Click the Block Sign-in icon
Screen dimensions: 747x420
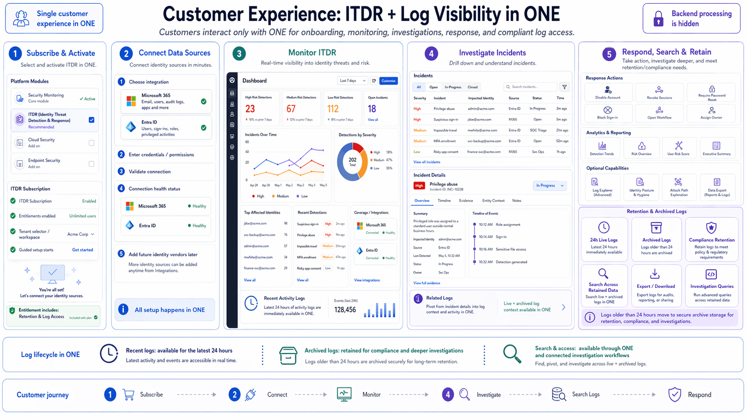pos(608,110)
